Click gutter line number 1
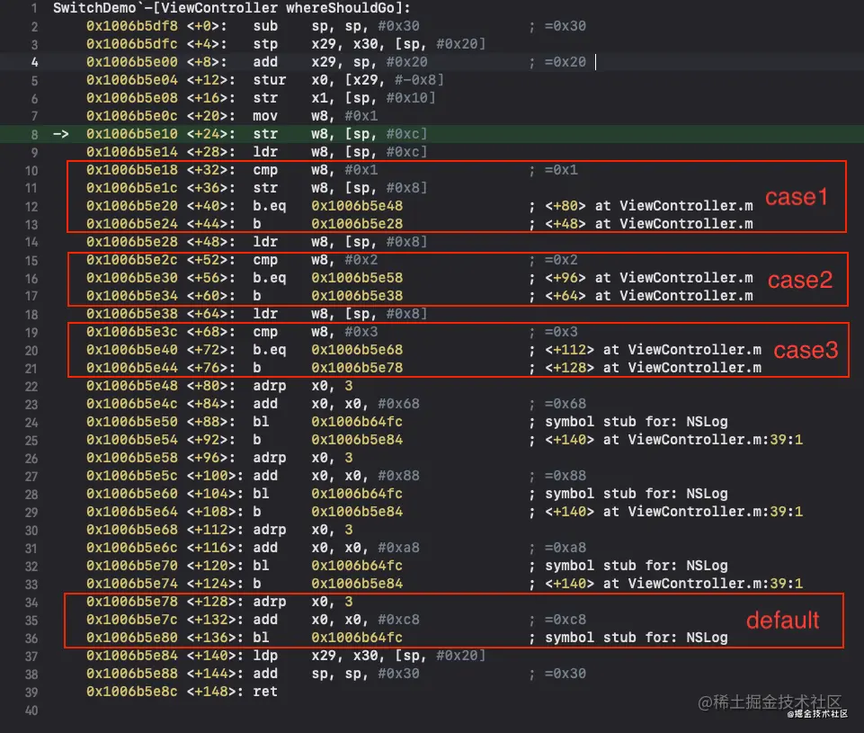The width and height of the screenshot is (864, 733). pyautogui.click(x=34, y=8)
